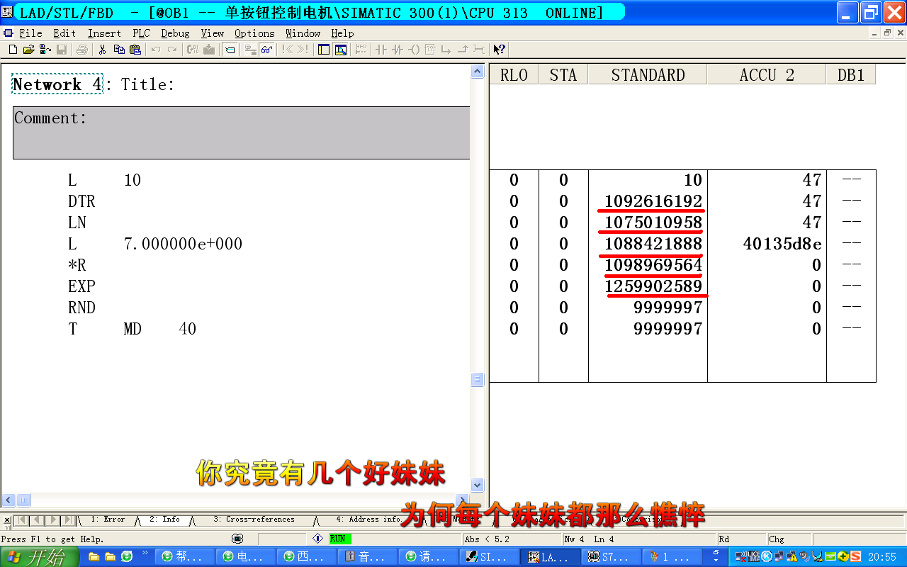Open the Insert menu

coord(104,33)
